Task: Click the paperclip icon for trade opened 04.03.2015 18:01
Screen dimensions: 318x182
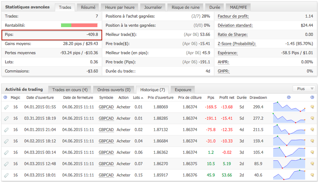Action: pos(6,175)
